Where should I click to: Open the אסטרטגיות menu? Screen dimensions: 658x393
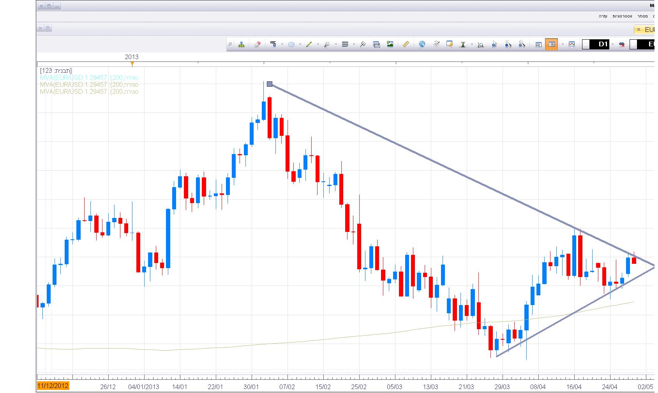click(x=622, y=16)
